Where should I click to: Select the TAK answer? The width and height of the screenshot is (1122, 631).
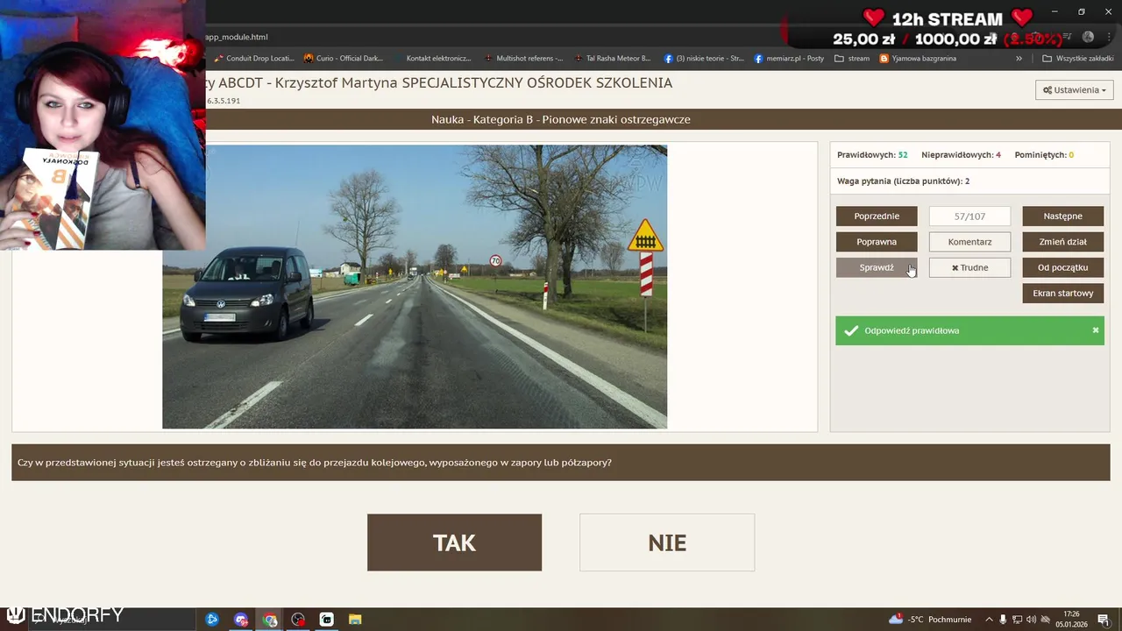coord(454,542)
